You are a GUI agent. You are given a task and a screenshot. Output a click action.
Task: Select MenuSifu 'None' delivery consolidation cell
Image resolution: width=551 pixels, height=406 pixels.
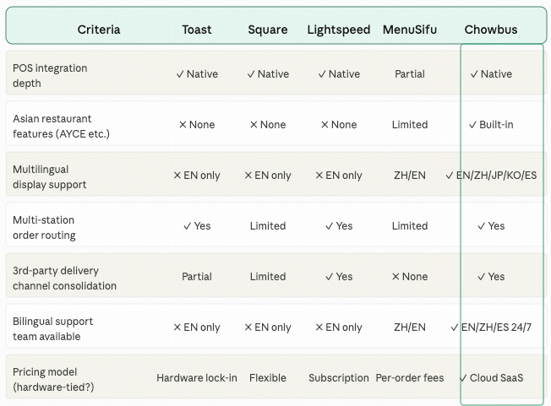point(410,277)
